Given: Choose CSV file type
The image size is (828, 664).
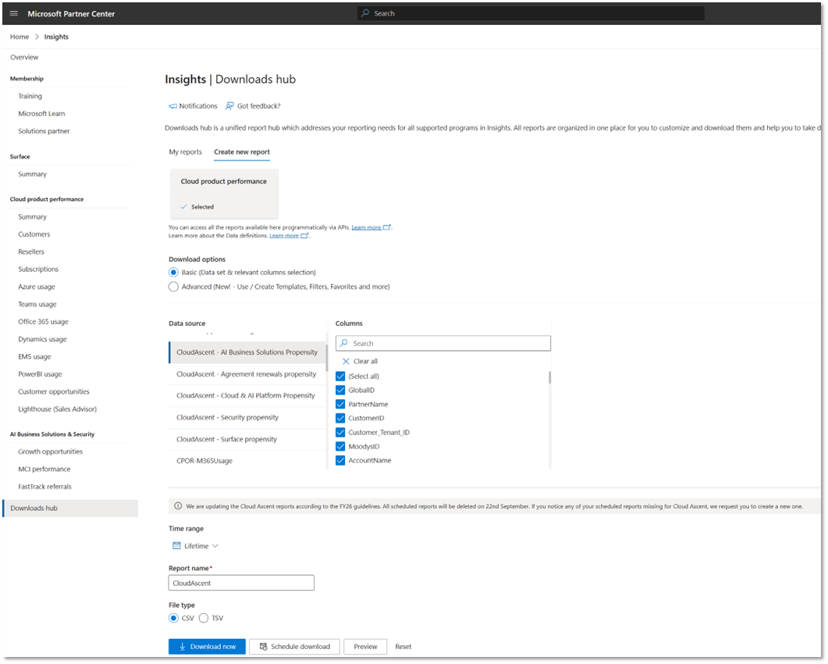Looking at the screenshot, I should pos(173,619).
